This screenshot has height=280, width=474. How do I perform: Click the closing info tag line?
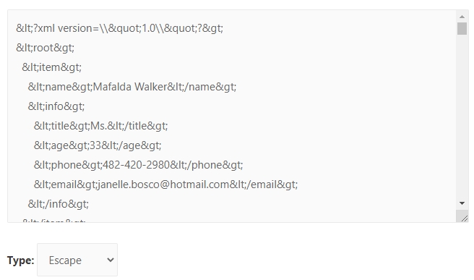pyautogui.click(x=59, y=204)
